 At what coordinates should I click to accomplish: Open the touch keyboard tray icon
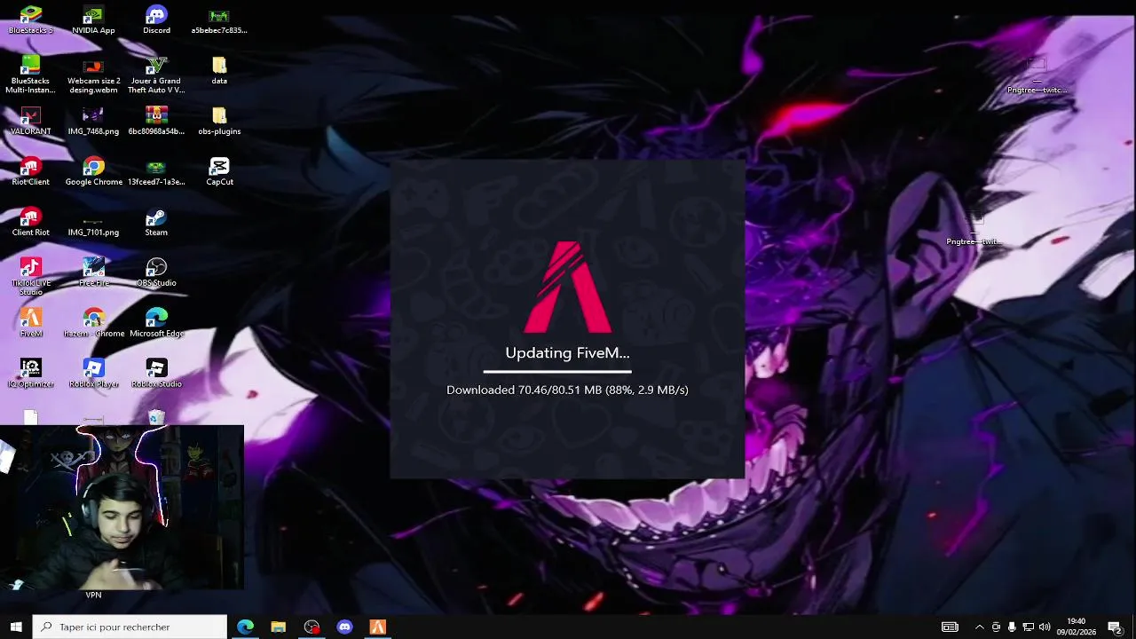pos(950,627)
